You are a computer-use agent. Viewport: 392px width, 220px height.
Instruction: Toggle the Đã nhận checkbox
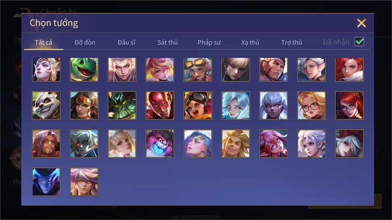point(359,42)
